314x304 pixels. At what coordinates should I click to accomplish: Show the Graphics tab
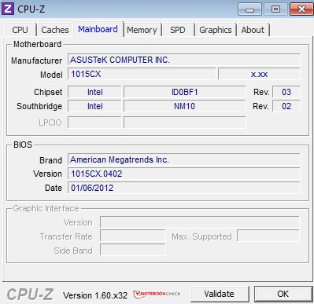point(216,30)
